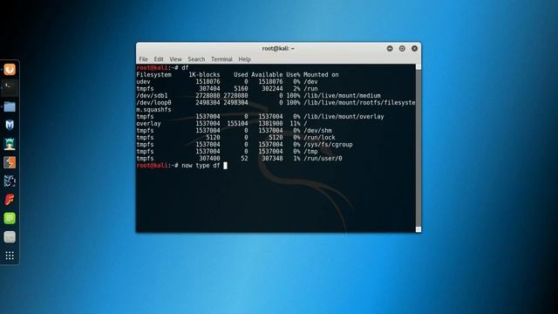Click the terminal vertical scrollbar
Image resolution: width=558 pixels, height=314 pixels.
pyautogui.click(x=418, y=148)
